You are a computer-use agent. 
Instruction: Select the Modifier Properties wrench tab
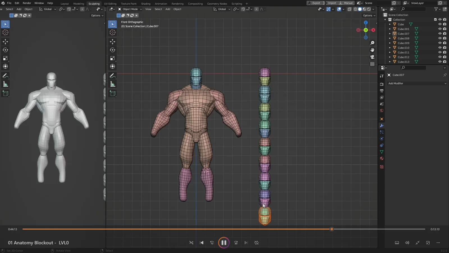click(x=382, y=126)
